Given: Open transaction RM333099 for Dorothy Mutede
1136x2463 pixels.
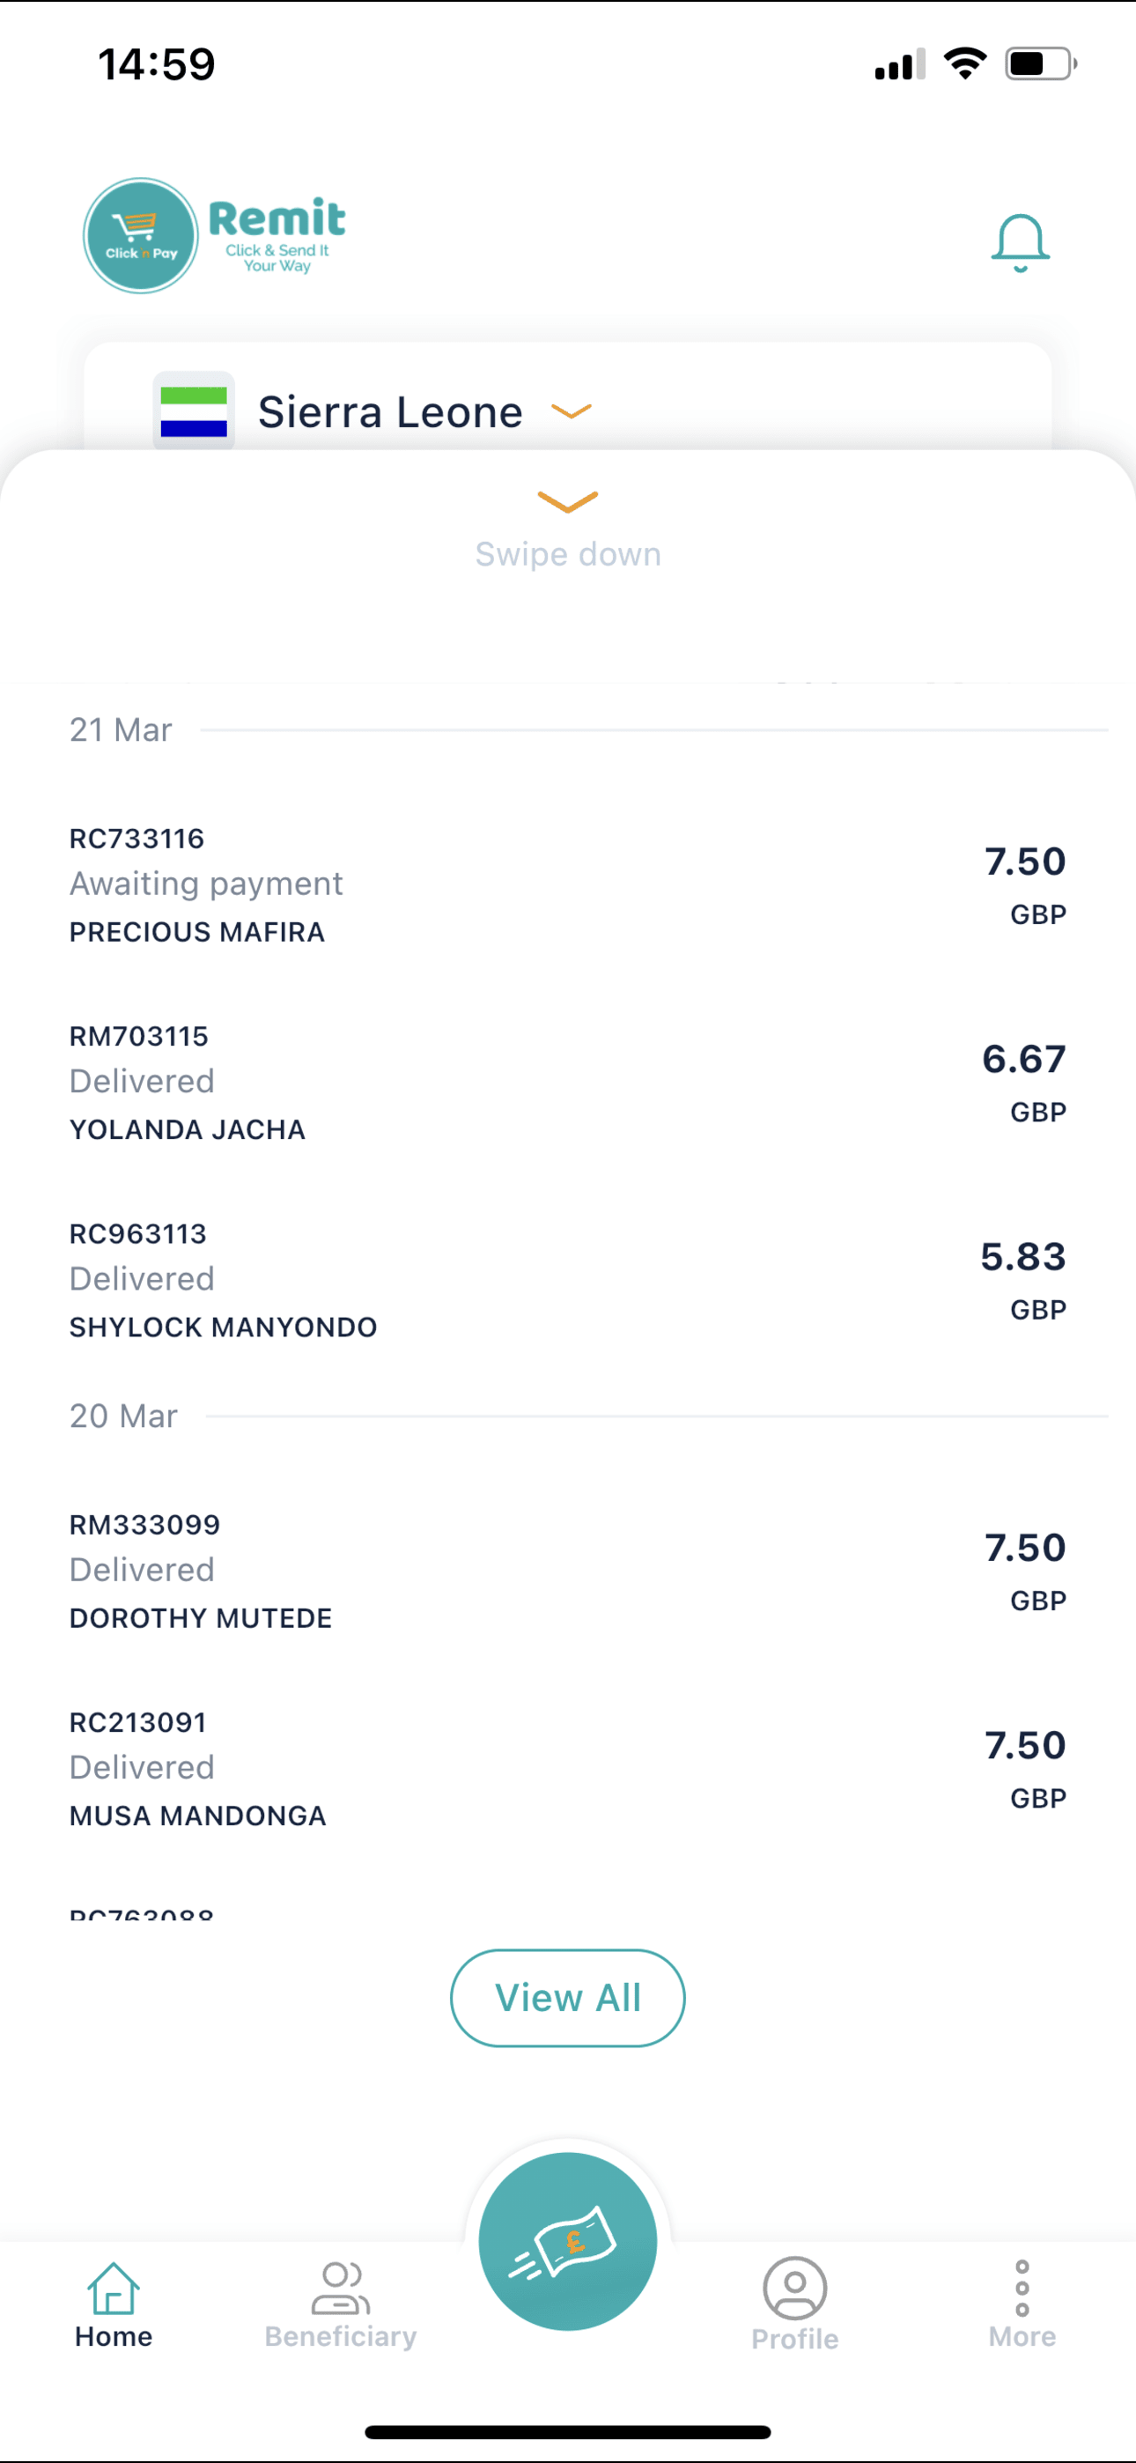Looking at the screenshot, I should [568, 1571].
